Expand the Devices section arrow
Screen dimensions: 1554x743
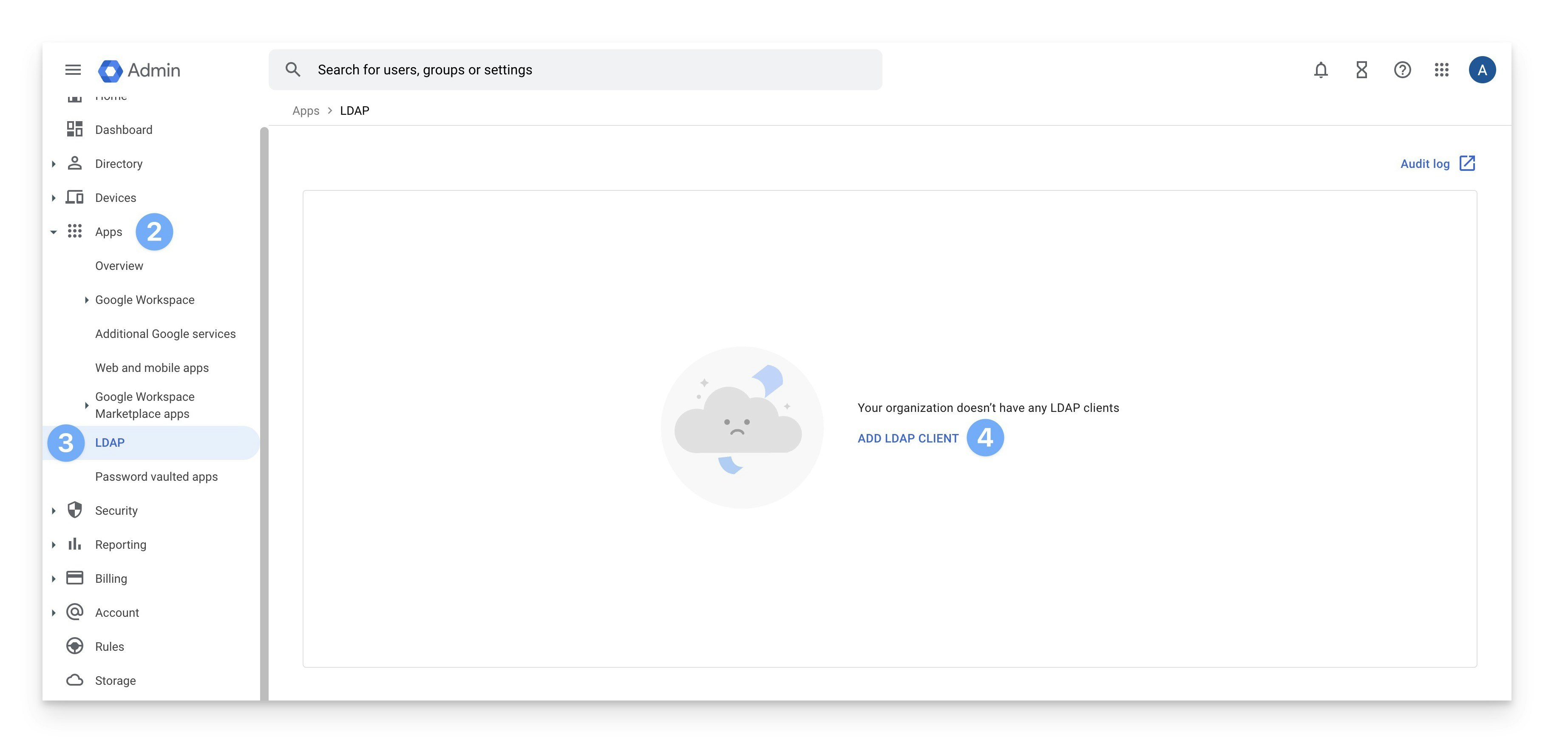point(54,198)
